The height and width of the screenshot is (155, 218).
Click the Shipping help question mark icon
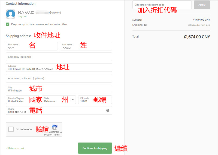coord(145,25)
